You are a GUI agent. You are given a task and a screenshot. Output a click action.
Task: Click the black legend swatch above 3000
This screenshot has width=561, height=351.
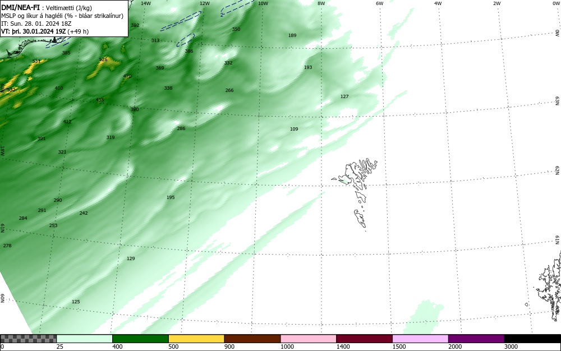(x=532, y=339)
